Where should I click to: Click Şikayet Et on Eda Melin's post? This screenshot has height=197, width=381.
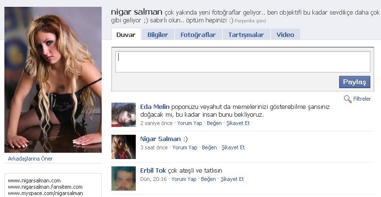point(238,123)
